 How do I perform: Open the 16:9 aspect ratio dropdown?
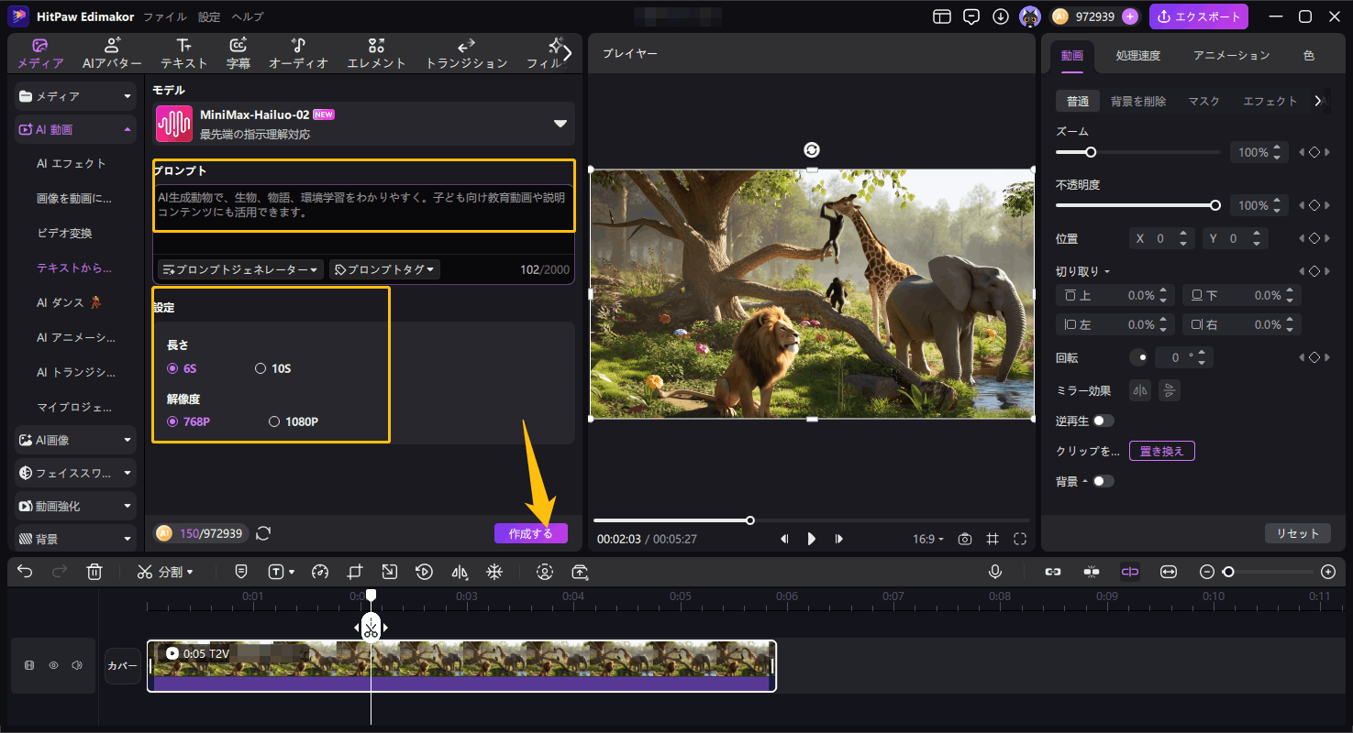927,539
